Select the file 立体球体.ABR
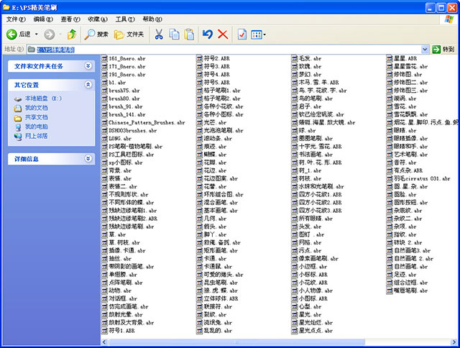The image size is (460, 348). pos(221,298)
